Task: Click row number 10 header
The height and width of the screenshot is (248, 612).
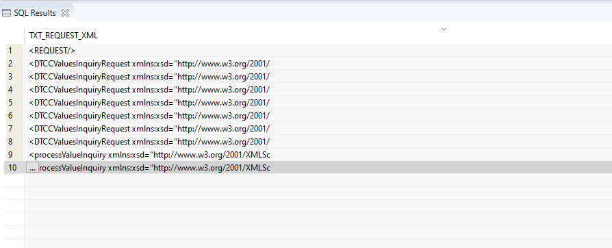Action: [x=14, y=168]
